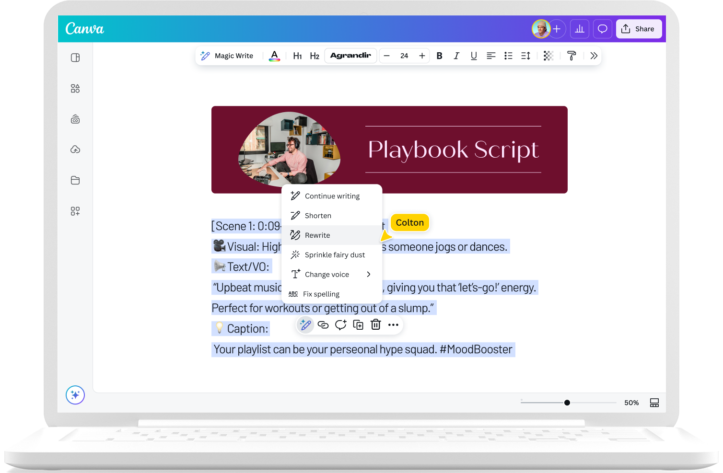Image resolution: width=723 pixels, height=473 pixels.
Task: Click the zoom slider handle
Action: click(x=567, y=403)
